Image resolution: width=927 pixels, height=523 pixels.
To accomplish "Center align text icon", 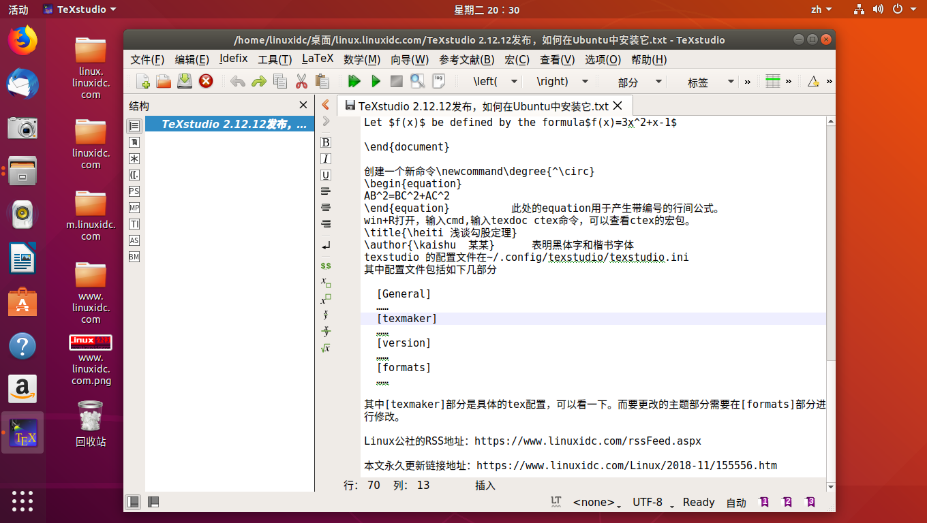I will click(x=326, y=208).
